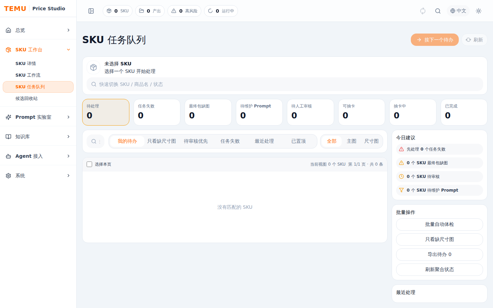The width and height of the screenshot is (493, 308).
Task: Select the 任务失败 stat card
Action: (157, 112)
